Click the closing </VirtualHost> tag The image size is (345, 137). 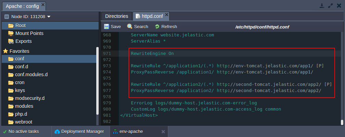coord(139,115)
